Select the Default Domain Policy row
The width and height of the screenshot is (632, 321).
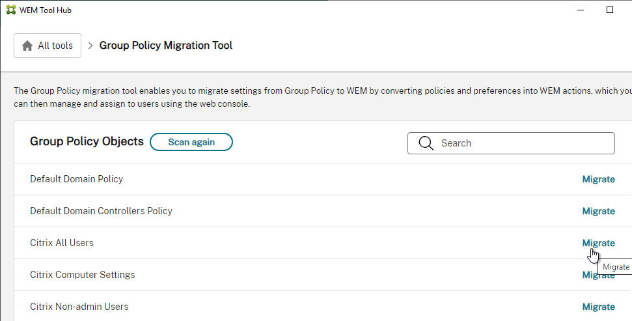[322, 179]
